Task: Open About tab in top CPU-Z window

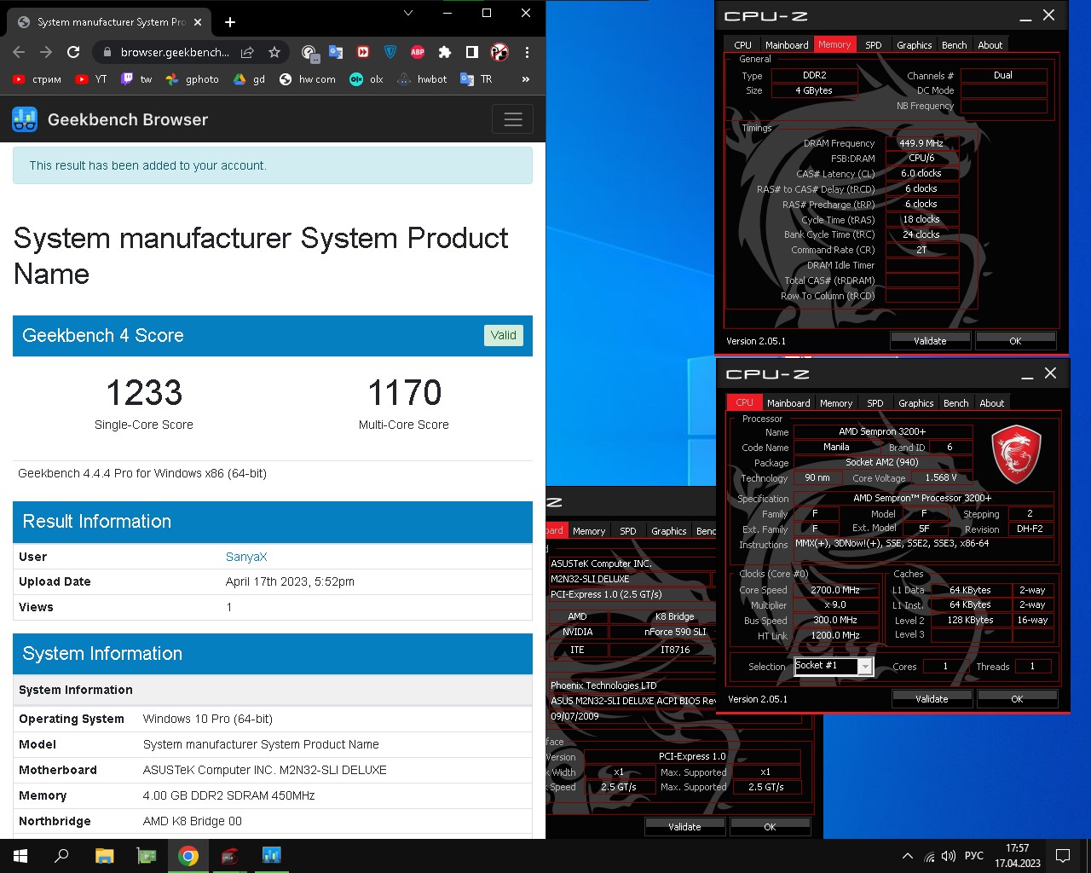Action: [x=990, y=44]
